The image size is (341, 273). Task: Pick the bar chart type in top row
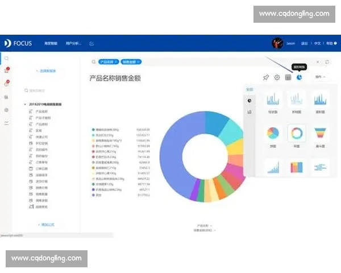(273, 99)
